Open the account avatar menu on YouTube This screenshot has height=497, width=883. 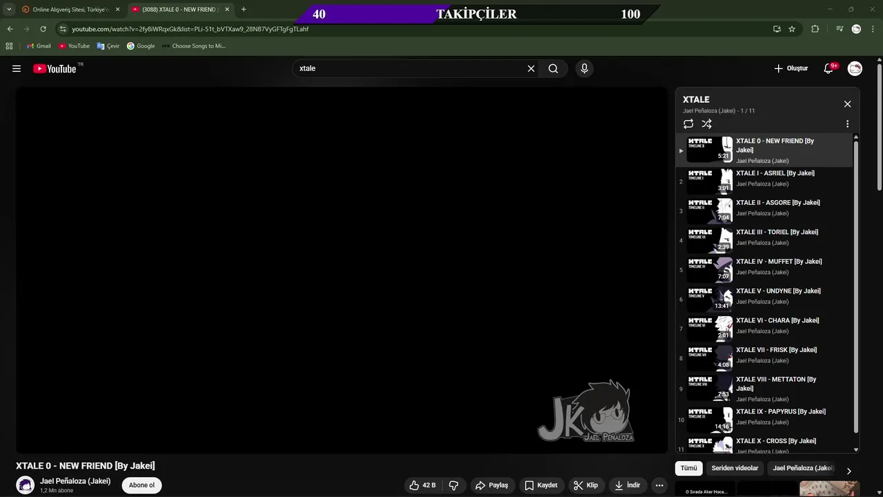click(x=855, y=68)
